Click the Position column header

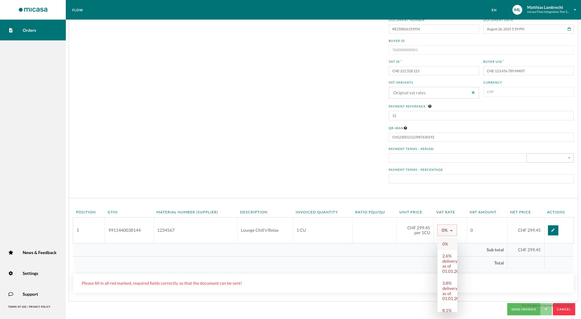(86, 212)
